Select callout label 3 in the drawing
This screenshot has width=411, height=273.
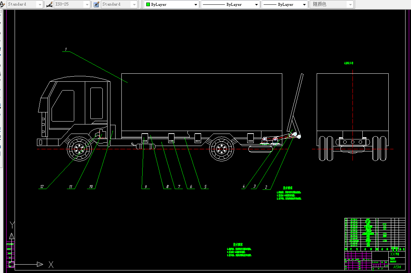[254, 187]
